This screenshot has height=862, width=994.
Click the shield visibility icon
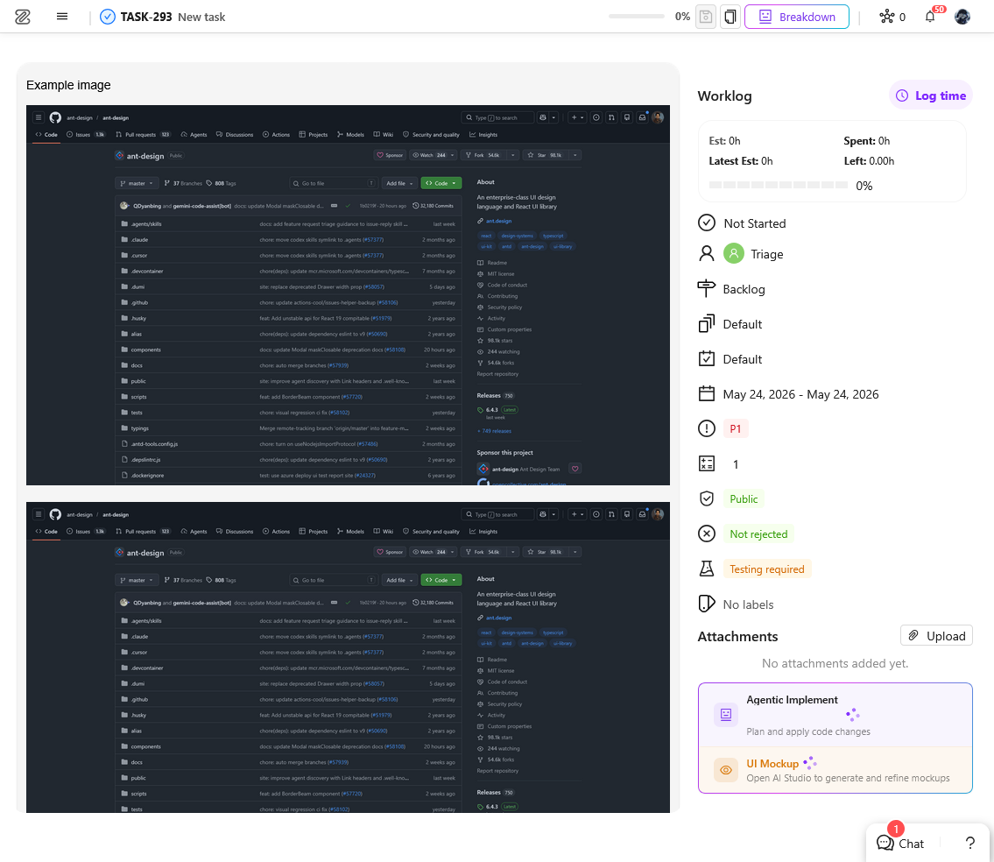[706, 498]
